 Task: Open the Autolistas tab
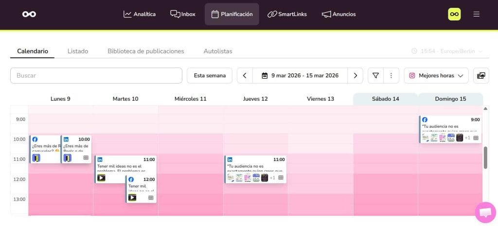point(218,51)
